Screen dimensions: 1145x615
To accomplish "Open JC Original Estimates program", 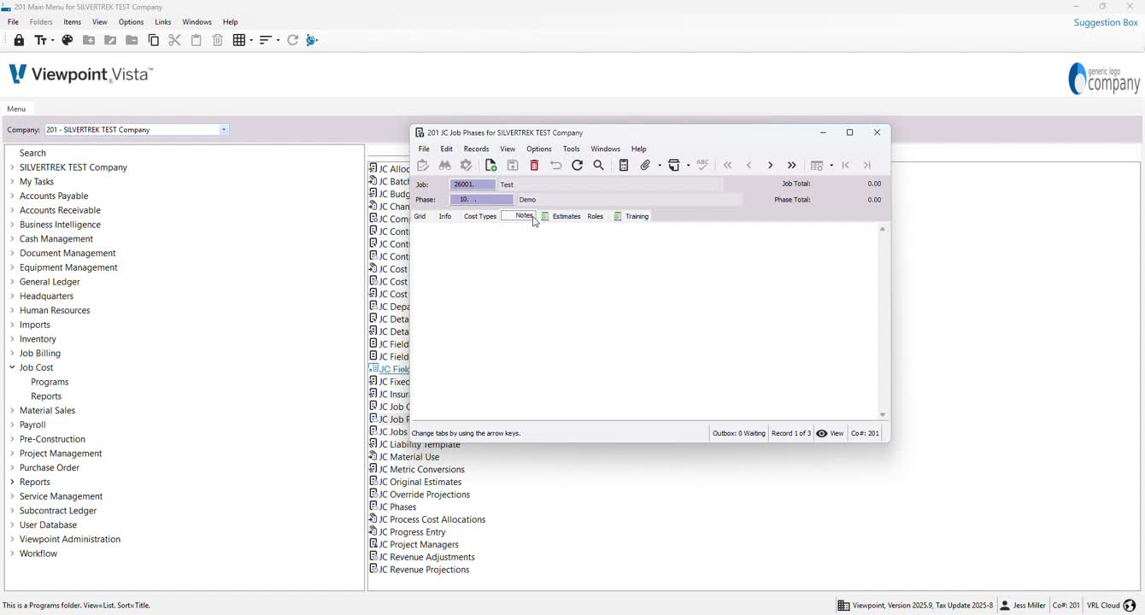I will tap(420, 482).
